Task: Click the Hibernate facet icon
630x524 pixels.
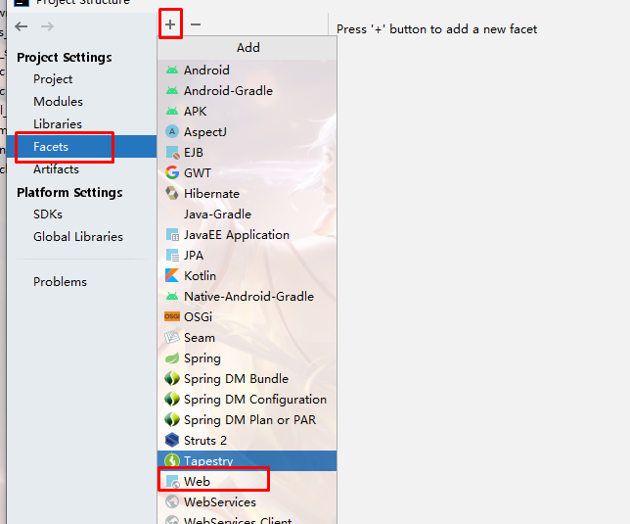Action: tap(172, 193)
